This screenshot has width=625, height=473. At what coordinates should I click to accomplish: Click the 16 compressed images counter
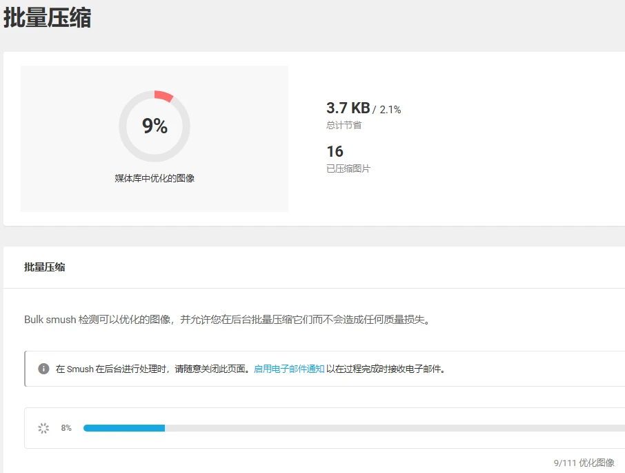click(x=335, y=152)
